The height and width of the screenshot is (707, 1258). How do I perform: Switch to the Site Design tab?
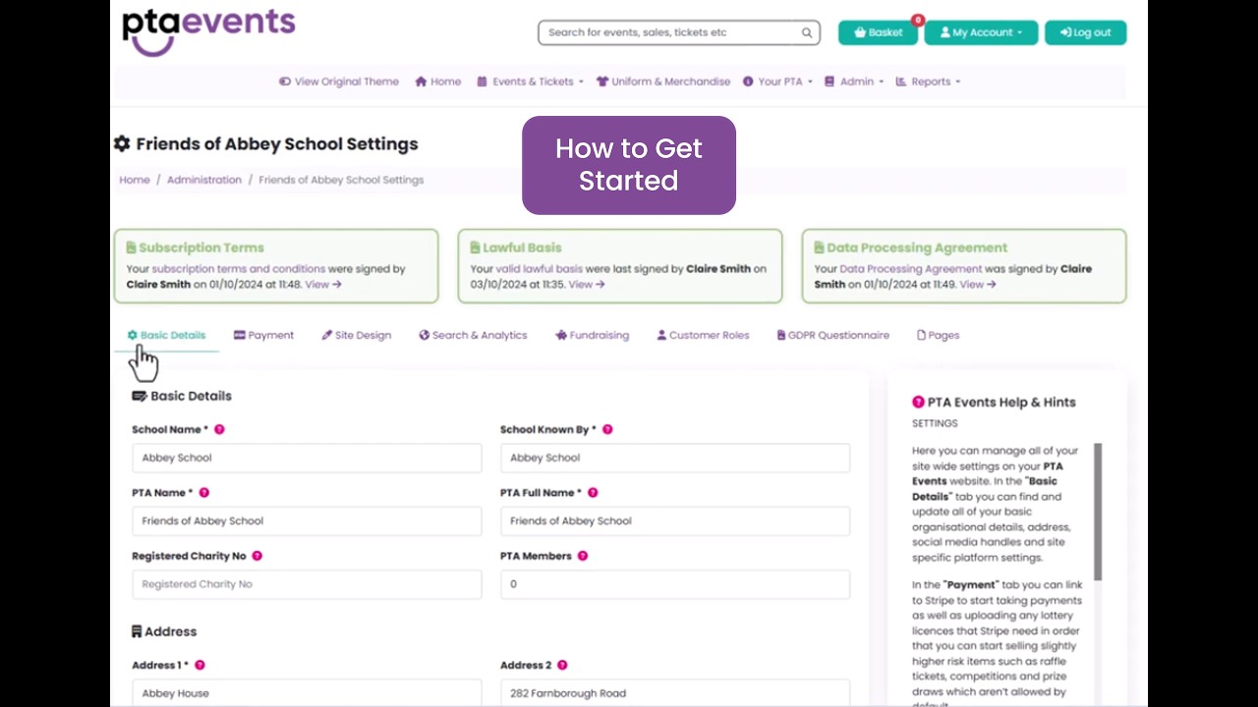click(x=356, y=335)
